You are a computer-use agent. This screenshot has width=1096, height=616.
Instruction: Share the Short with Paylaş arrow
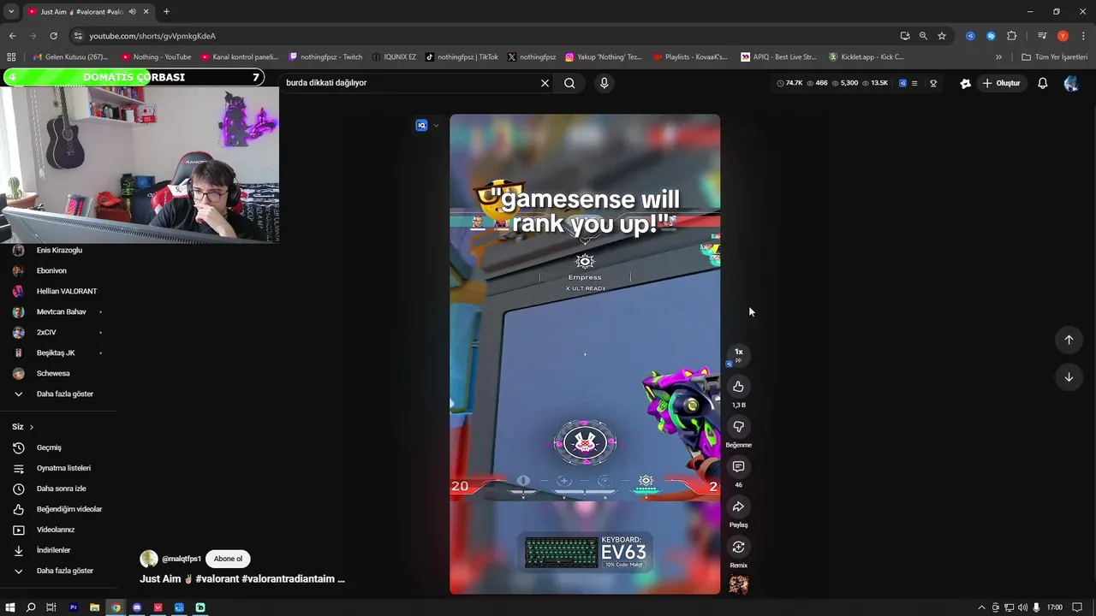tap(738, 507)
